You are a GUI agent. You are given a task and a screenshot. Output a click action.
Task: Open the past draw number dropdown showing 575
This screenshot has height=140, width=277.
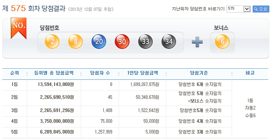pos(239,9)
